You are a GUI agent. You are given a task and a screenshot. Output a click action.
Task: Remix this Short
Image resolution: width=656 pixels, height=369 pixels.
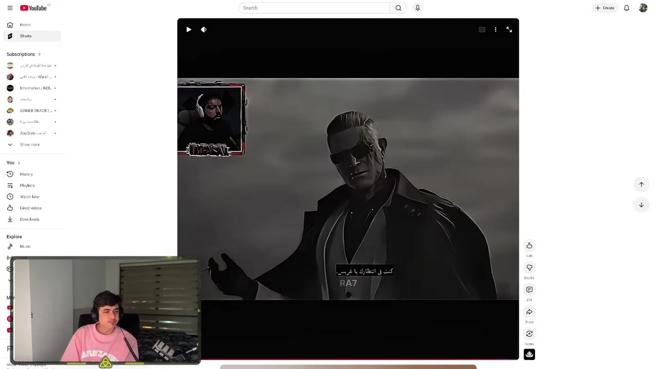[529, 334]
